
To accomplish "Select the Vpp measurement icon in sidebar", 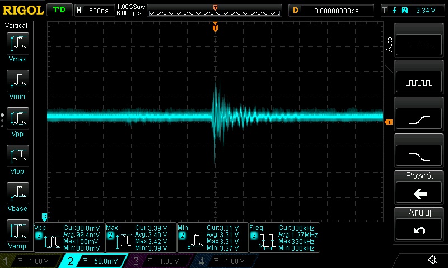I will point(18,118).
